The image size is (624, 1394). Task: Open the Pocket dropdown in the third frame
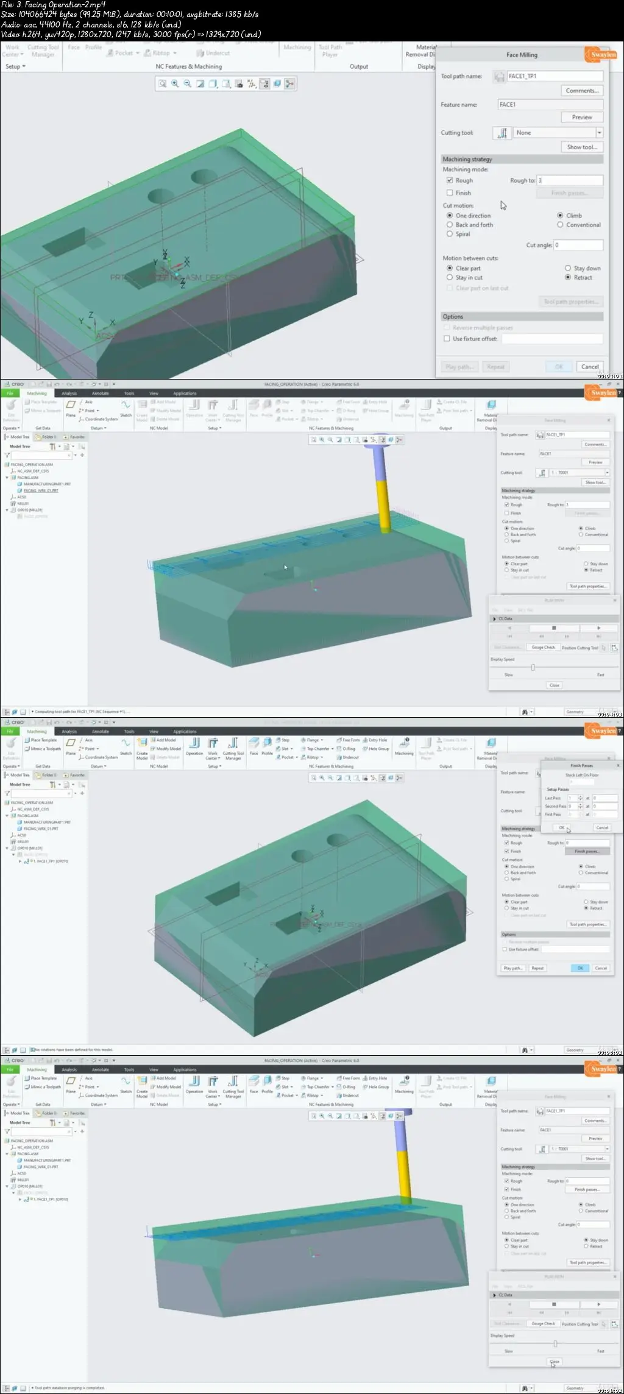click(x=298, y=757)
